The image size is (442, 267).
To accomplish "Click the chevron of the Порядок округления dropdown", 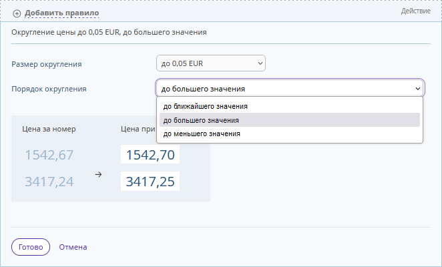I will (418, 89).
